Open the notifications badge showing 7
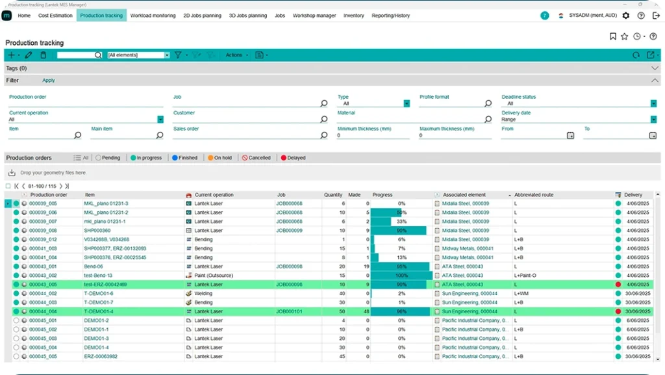Image resolution: width=665 pixels, height=375 pixels. coord(544,16)
